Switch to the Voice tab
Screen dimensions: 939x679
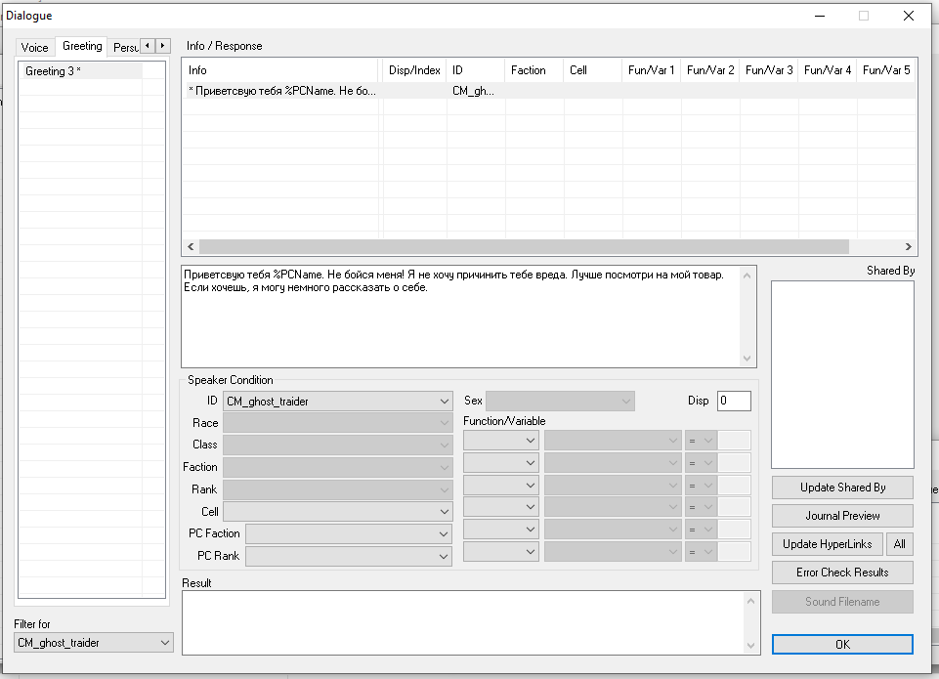point(35,47)
